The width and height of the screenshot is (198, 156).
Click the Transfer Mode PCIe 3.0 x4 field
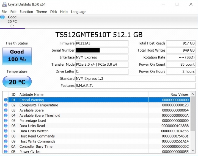[102, 65]
